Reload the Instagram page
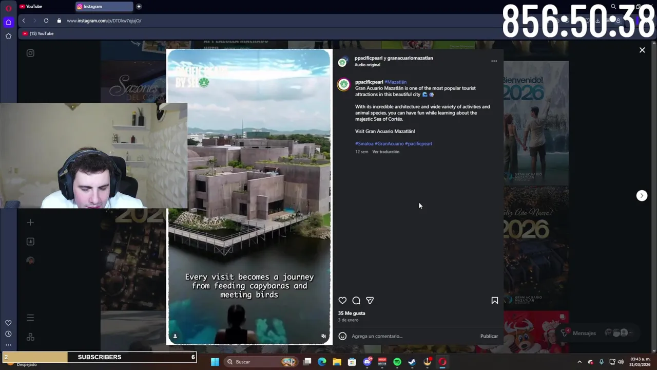 coord(46,21)
